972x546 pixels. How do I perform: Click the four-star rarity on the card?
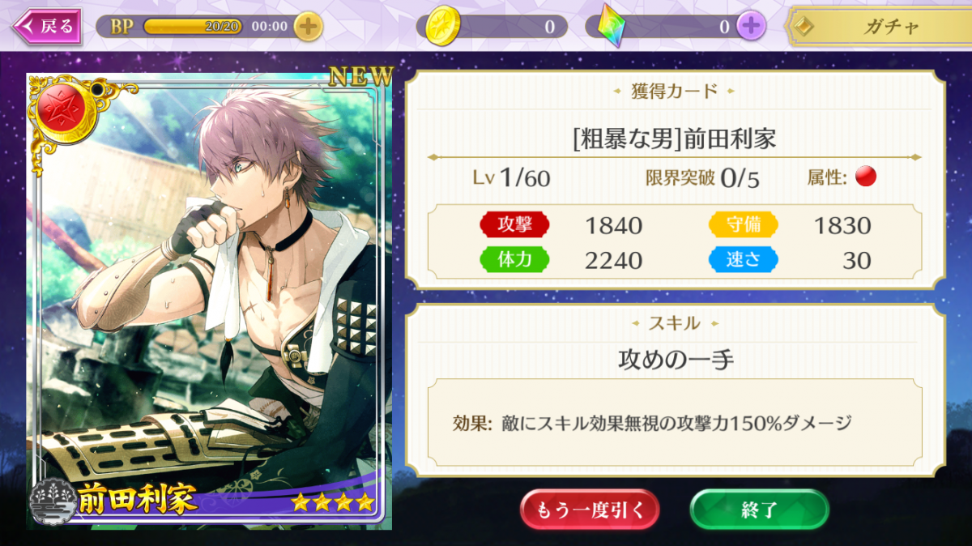pyautogui.click(x=333, y=502)
